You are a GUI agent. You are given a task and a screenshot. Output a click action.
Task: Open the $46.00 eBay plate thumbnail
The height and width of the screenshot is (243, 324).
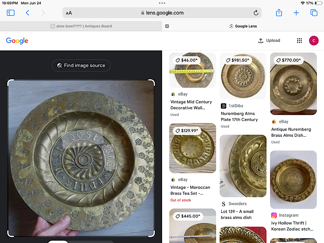192,70
